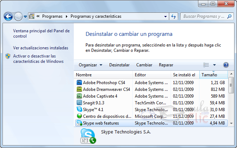Image resolution: width=237 pixels, height=148 pixels.
Task: Click the Adobe Dreamweaver CS4 icon
Action: (79, 89)
